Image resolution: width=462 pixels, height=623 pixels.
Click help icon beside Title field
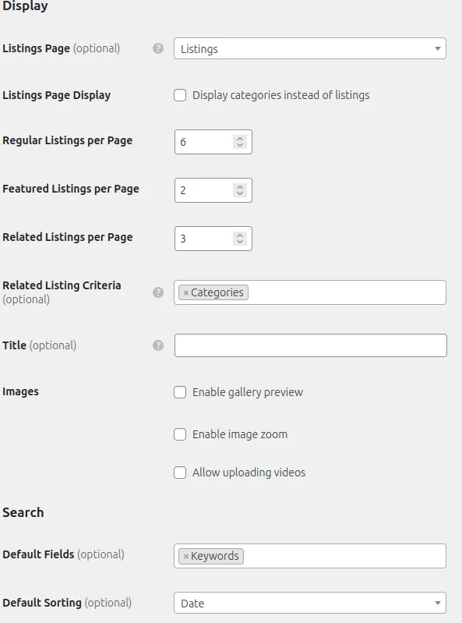158,345
